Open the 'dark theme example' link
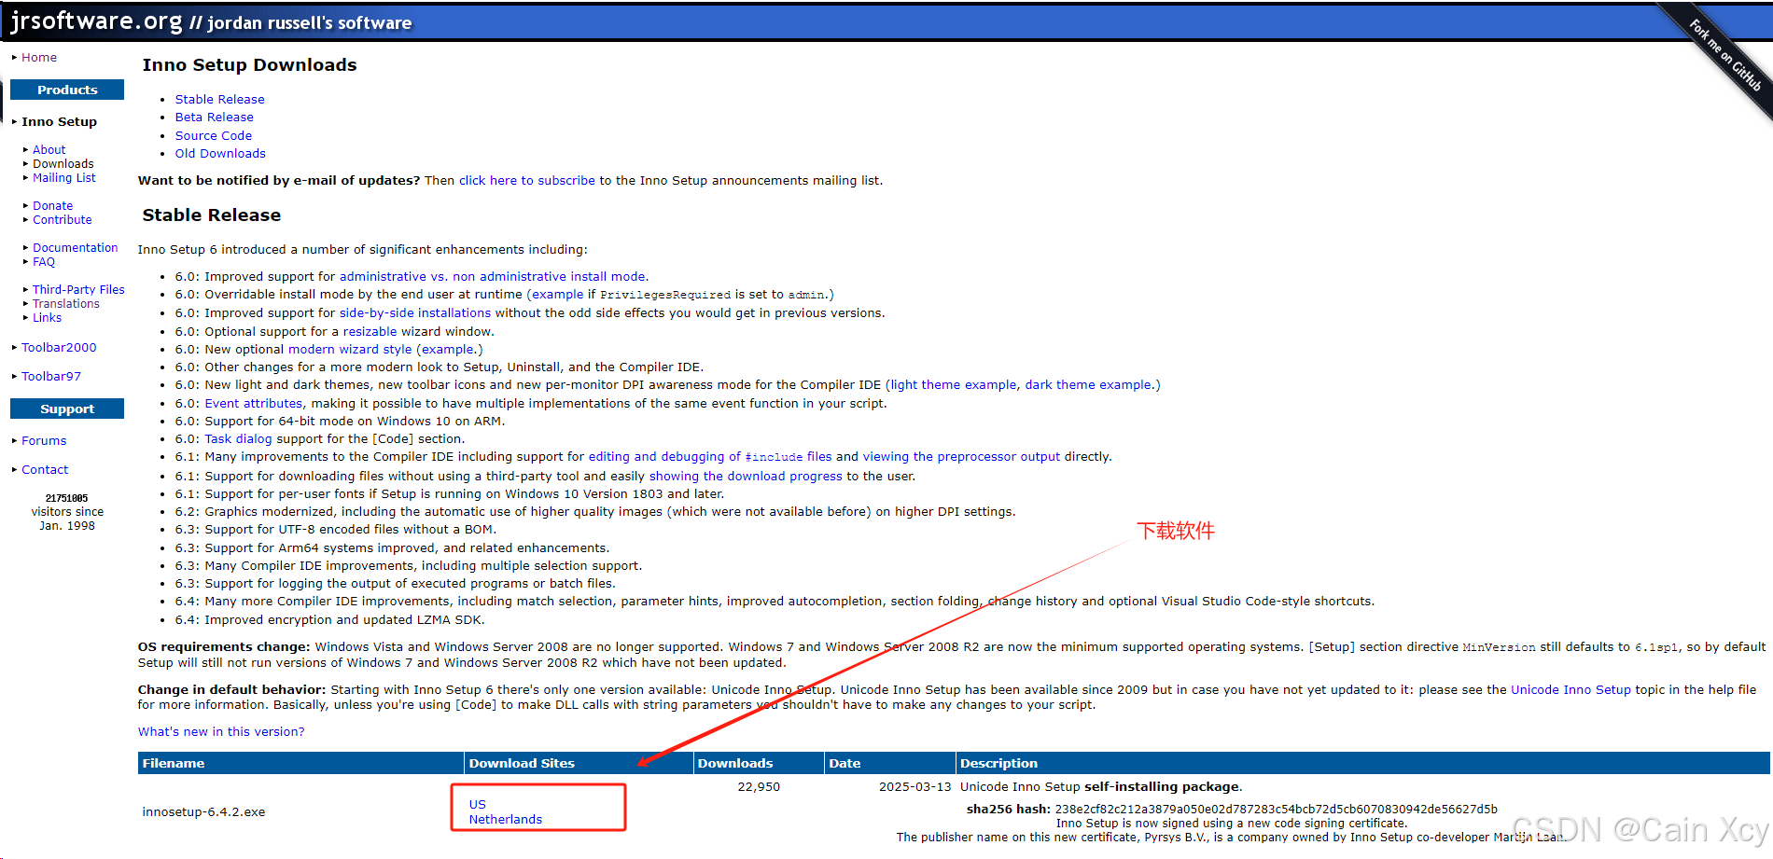Screen dimensions: 1773x859 (x=1088, y=385)
